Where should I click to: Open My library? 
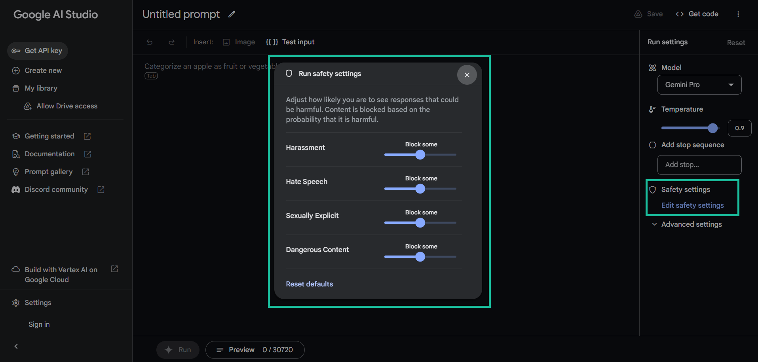click(x=41, y=88)
